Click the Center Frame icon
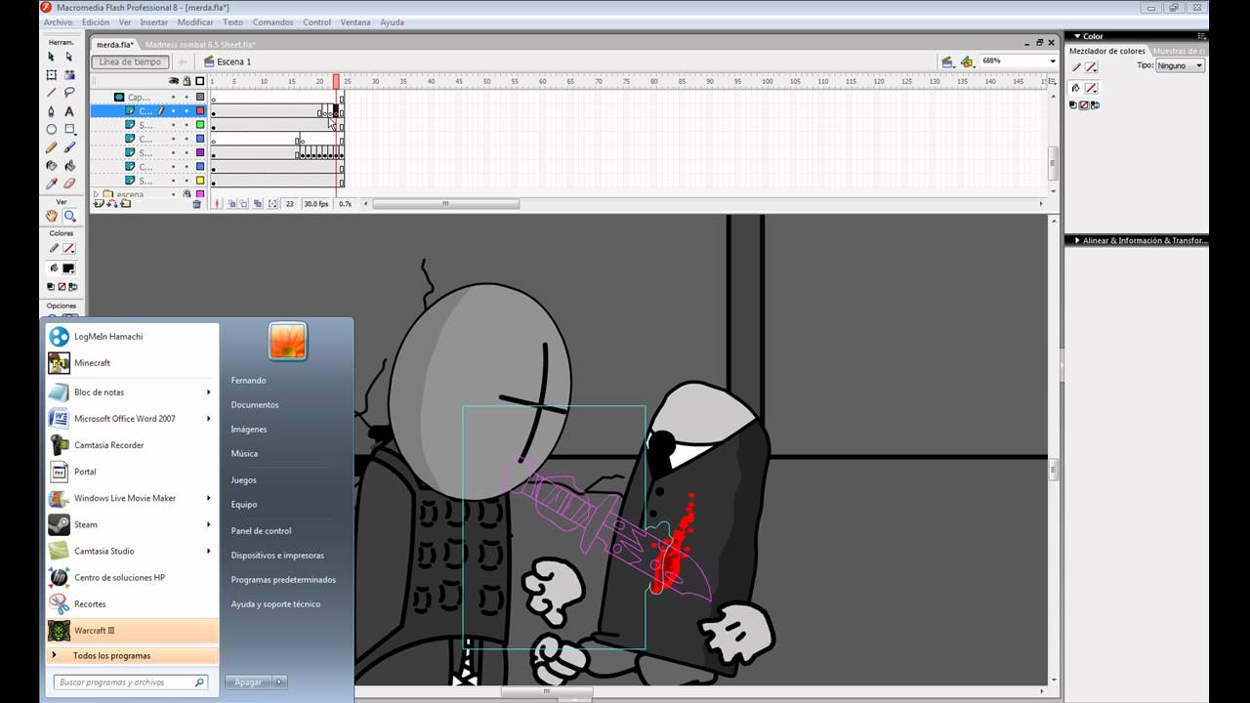Viewport: 1250px width, 703px height. 217,204
